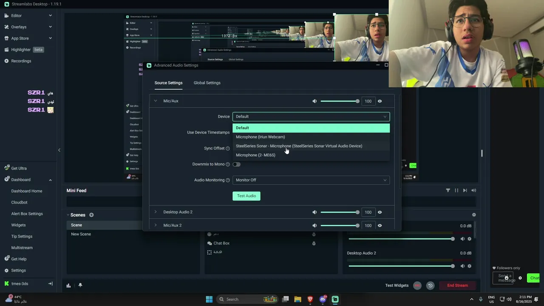The height and width of the screenshot is (306, 544).
Task: Select Default device option
Action: pyautogui.click(x=311, y=128)
